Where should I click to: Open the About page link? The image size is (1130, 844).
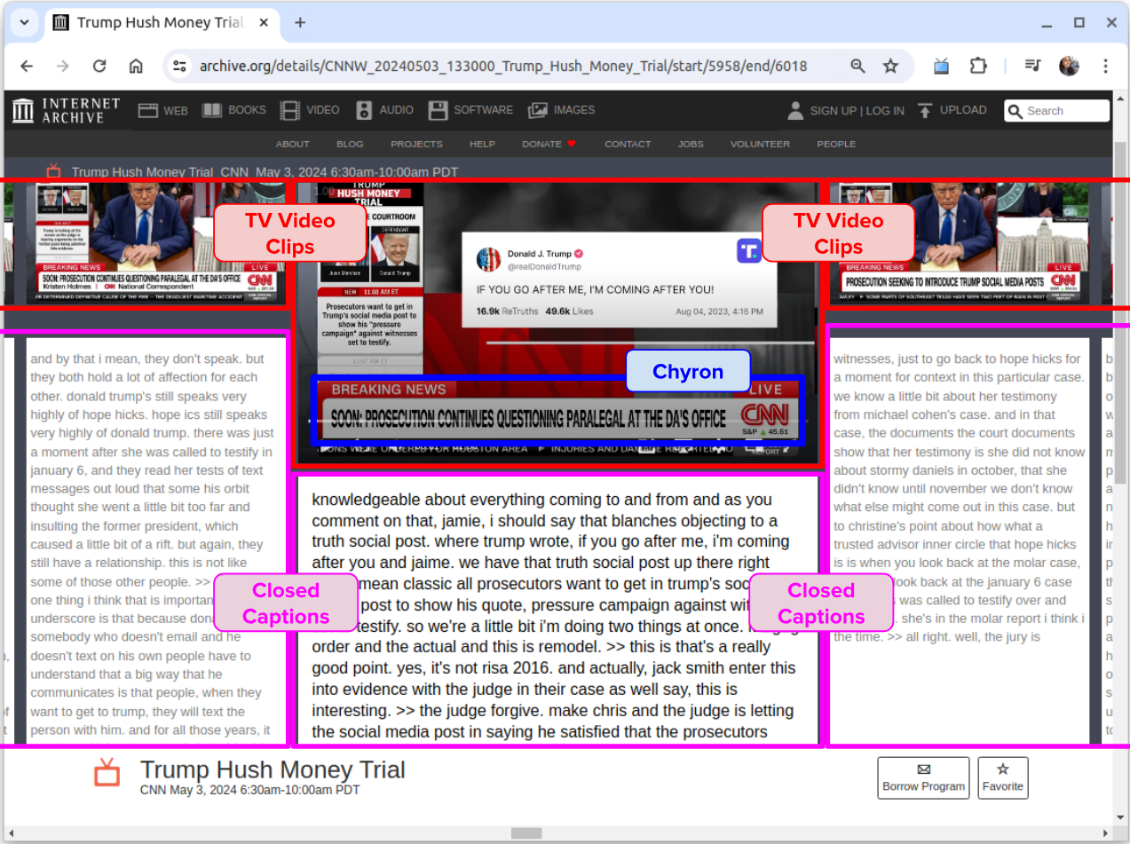[x=292, y=144]
